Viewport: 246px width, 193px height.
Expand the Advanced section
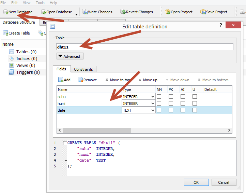[x=70, y=56]
